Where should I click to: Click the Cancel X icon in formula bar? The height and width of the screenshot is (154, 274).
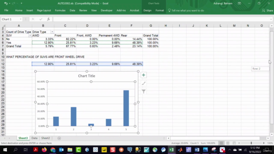pos(33,19)
